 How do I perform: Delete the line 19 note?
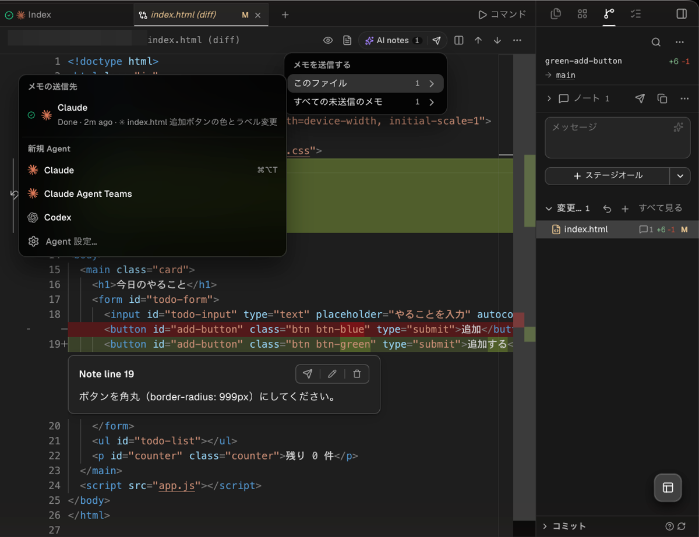coord(357,374)
